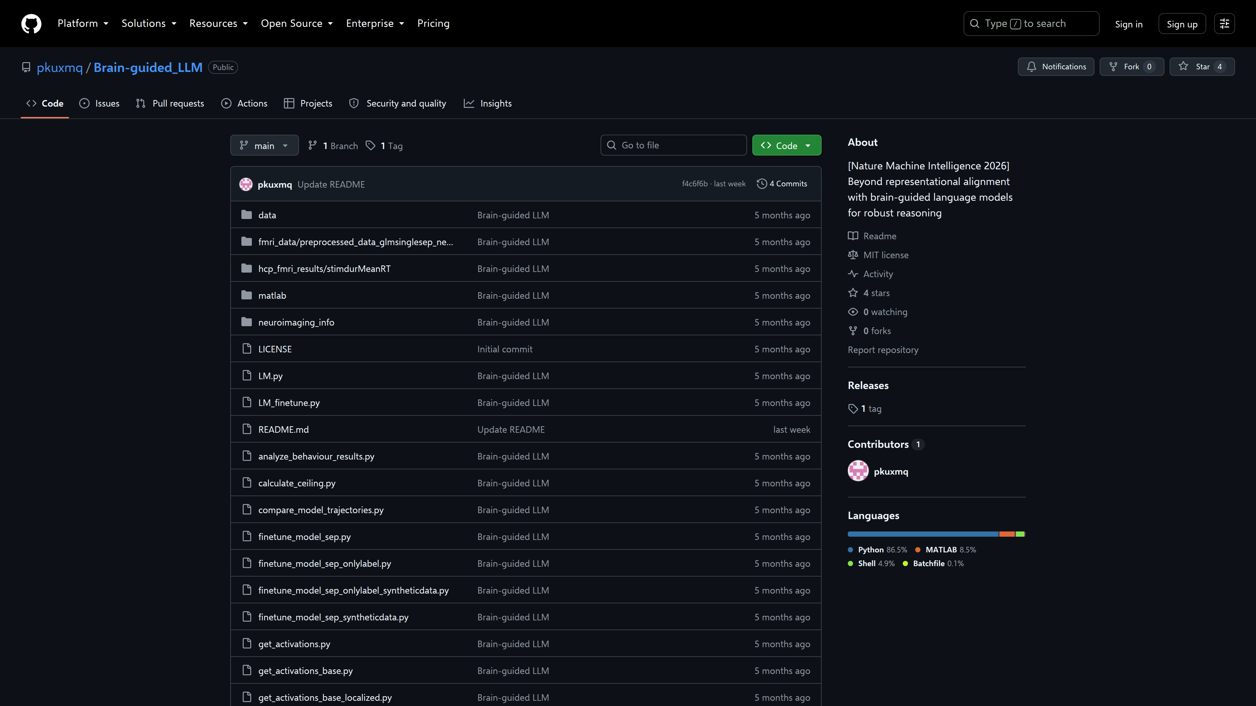
Task: Expand the Open Source menu
Action: point(297,24)
